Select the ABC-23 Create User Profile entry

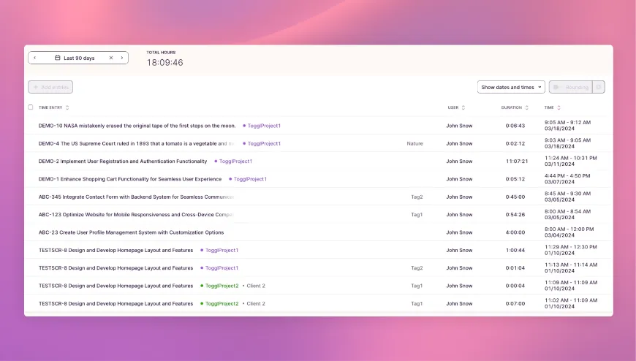(131, 232)
